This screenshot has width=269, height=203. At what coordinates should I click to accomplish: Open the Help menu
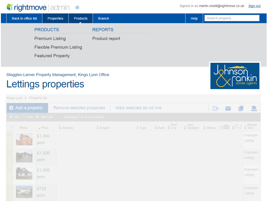(194, 18)
